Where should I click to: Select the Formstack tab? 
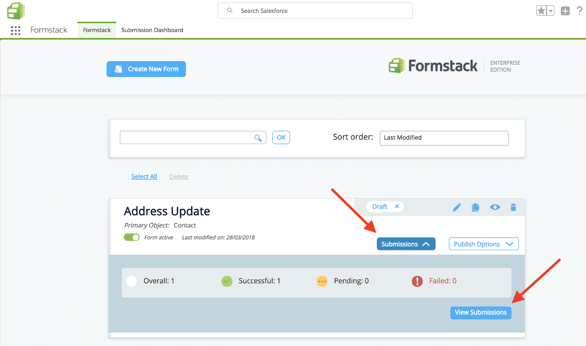pos(97,30)
